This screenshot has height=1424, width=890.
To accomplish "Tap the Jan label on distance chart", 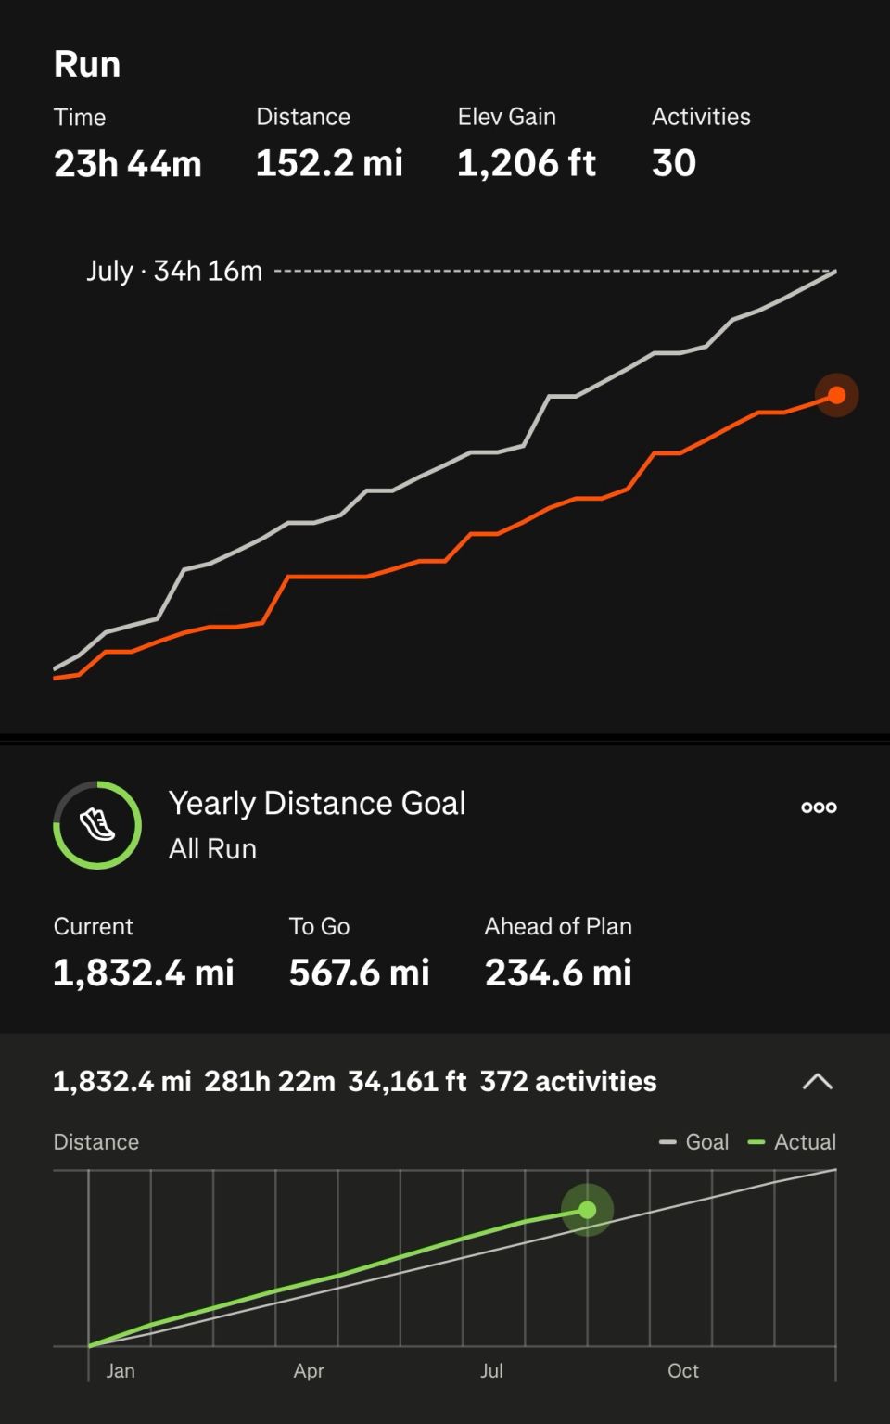I will (x=121, y=1370).
